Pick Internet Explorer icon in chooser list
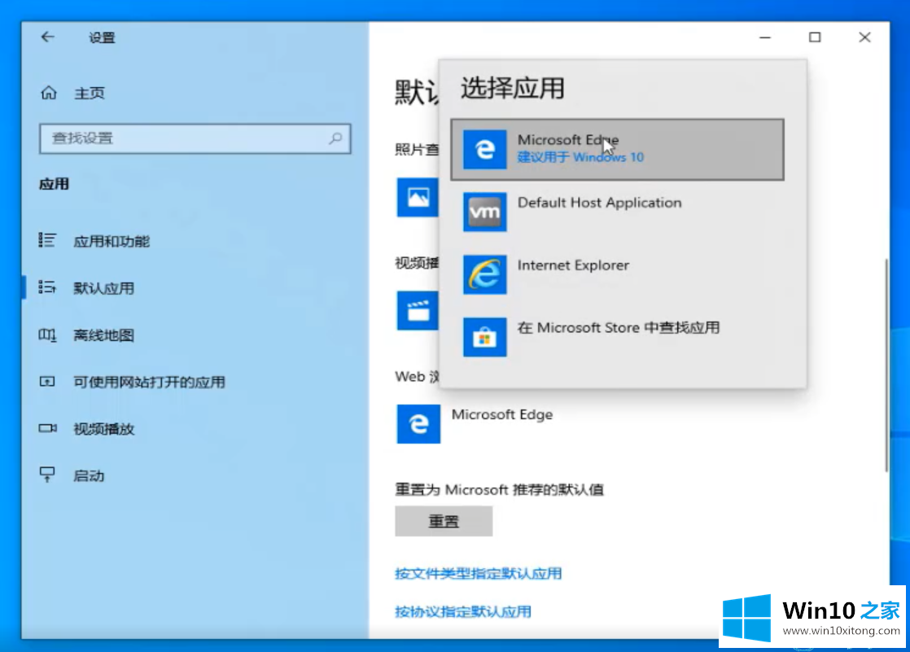Viewport: 910px width, 652px height. (484, 274)
